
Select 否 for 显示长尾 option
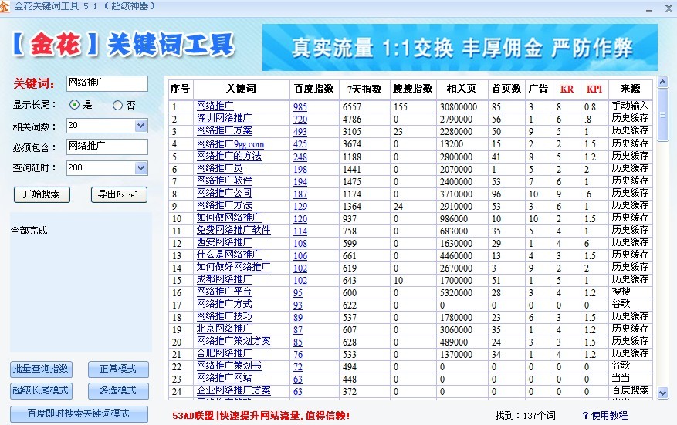tap(118, 105)
